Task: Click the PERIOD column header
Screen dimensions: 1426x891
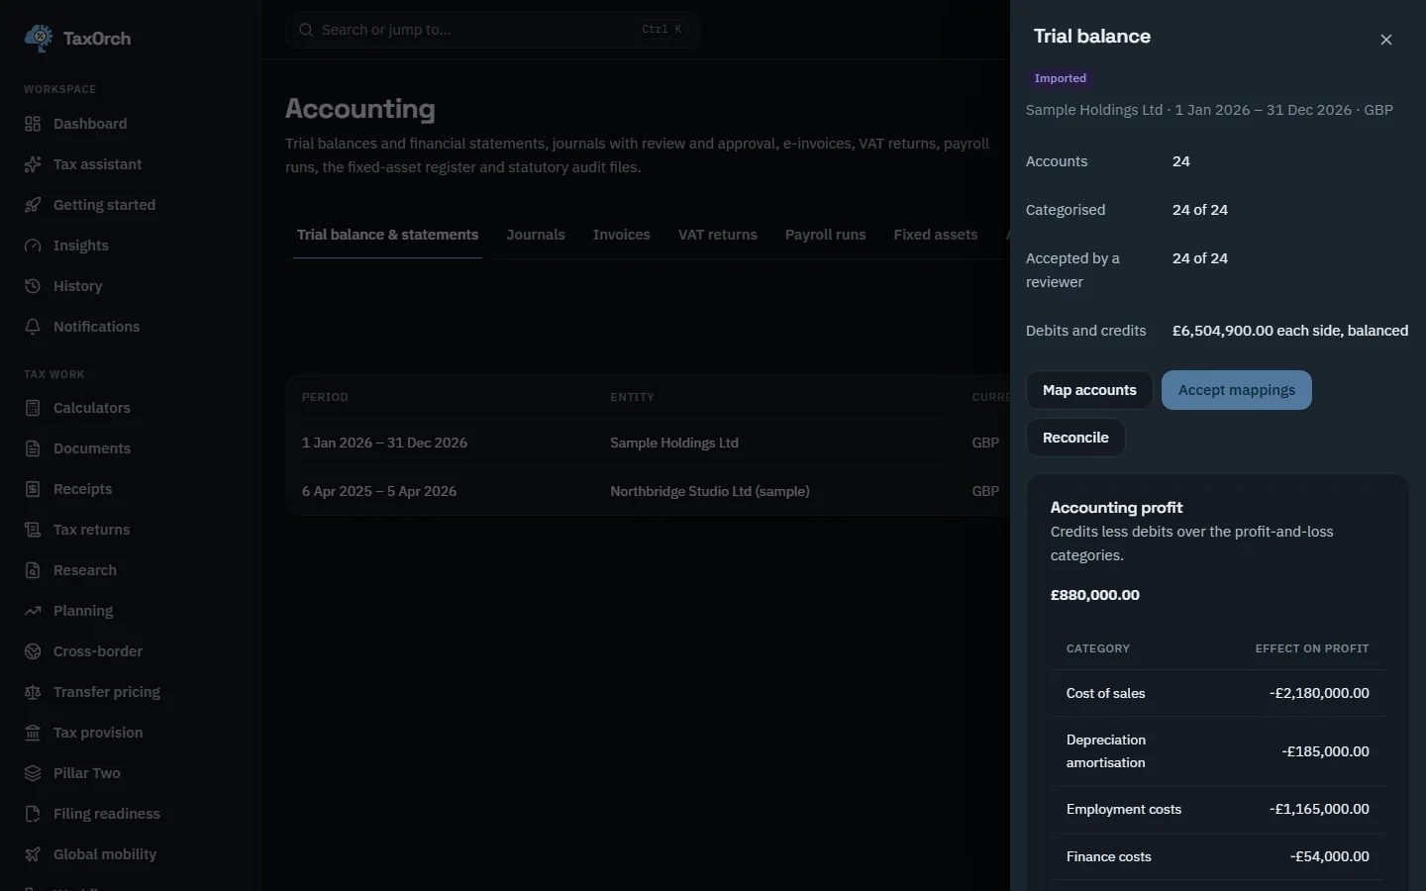Action: 325,397
